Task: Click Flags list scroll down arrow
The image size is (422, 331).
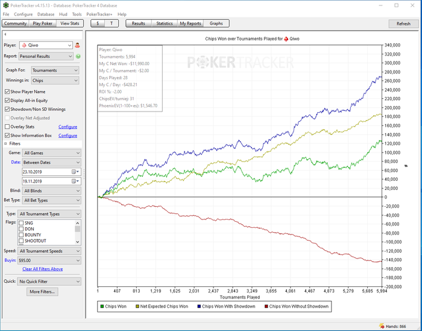Action: [x=78, y=242]
